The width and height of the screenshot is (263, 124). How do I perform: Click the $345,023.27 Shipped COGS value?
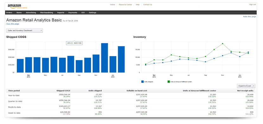(x=65, y=106)
